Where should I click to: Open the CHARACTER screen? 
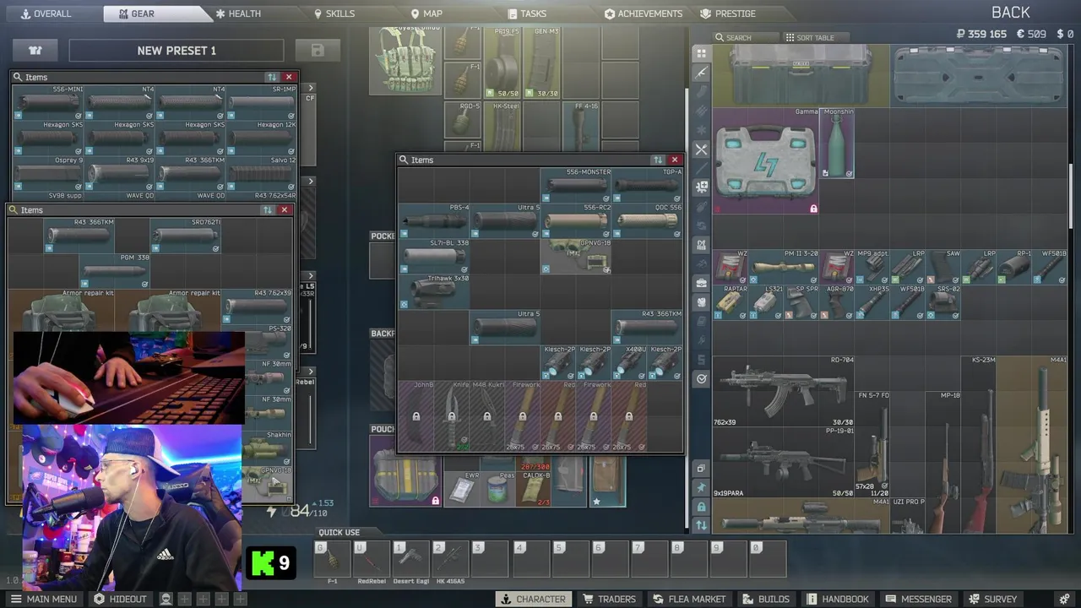(x=532, y=599)
